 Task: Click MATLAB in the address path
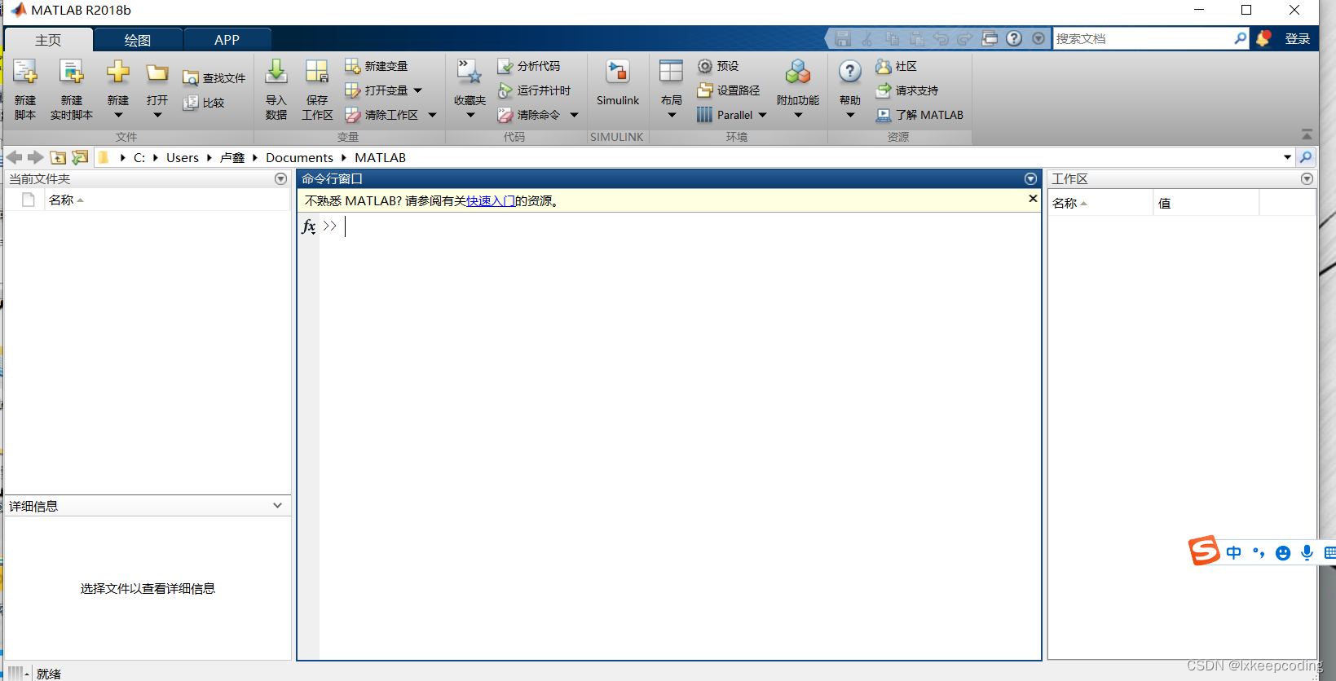(380, 157)
